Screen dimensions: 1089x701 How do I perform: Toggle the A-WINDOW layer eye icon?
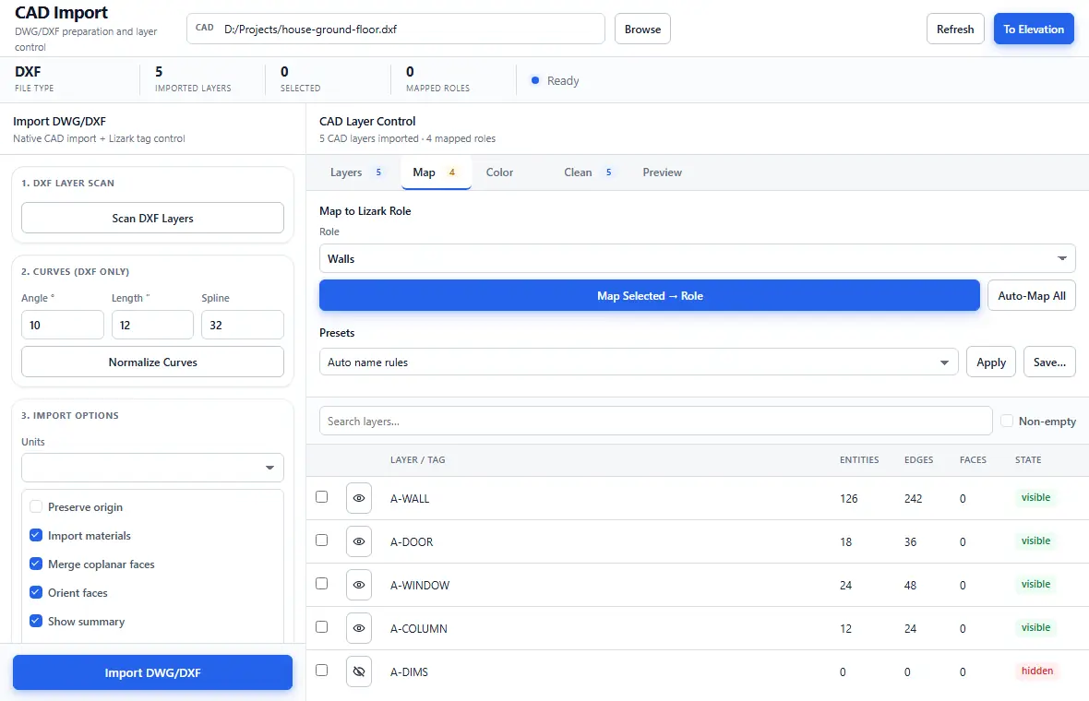pos(358,585)
